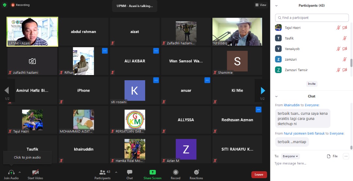The height and width of the screenshot is (181, 353).
Task: Open the Everyone recipient dropdown
Action: [x=290, y=156]
